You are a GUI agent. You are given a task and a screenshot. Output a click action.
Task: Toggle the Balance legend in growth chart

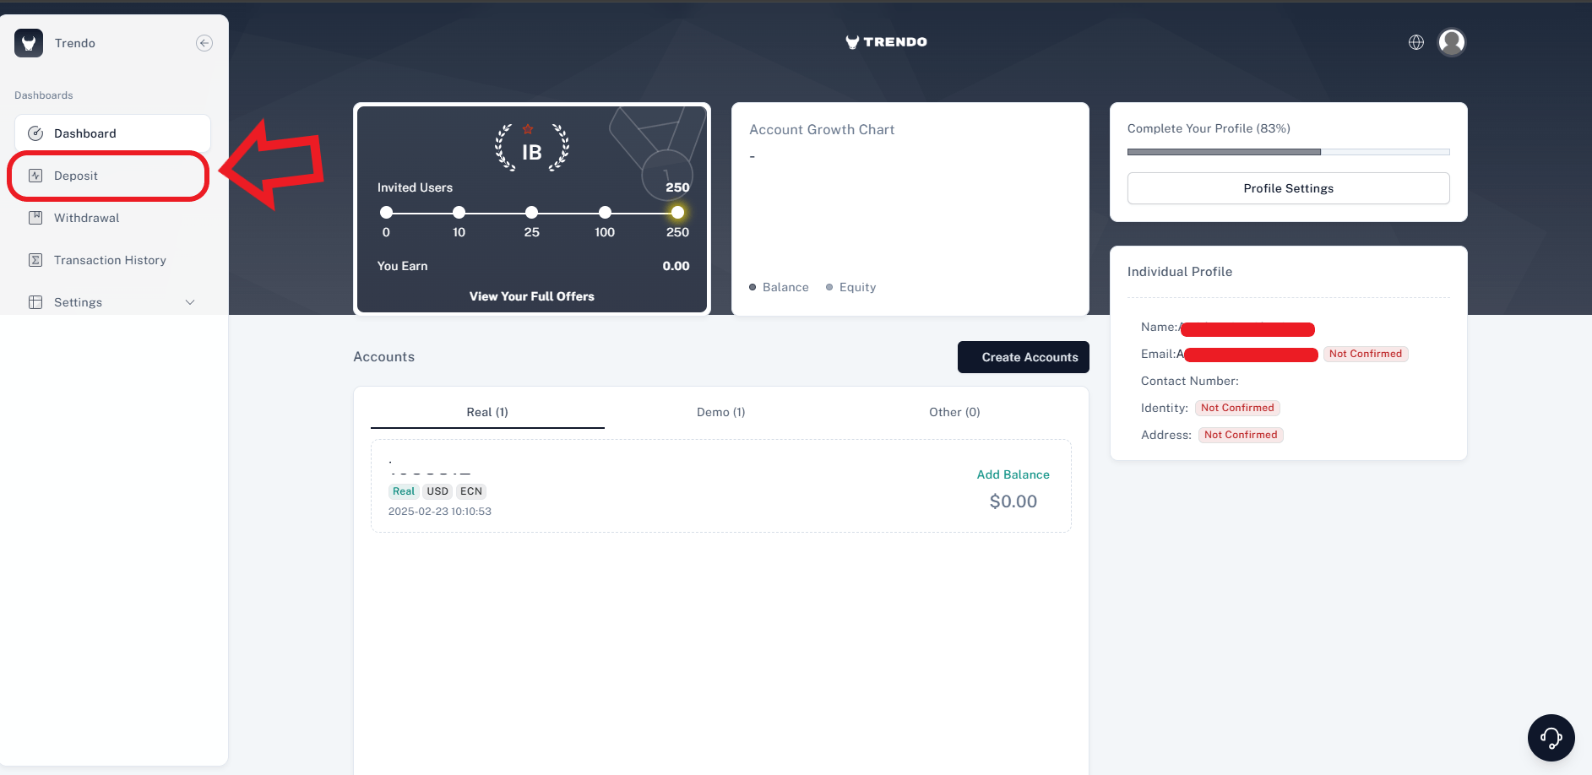click(779, 287)
